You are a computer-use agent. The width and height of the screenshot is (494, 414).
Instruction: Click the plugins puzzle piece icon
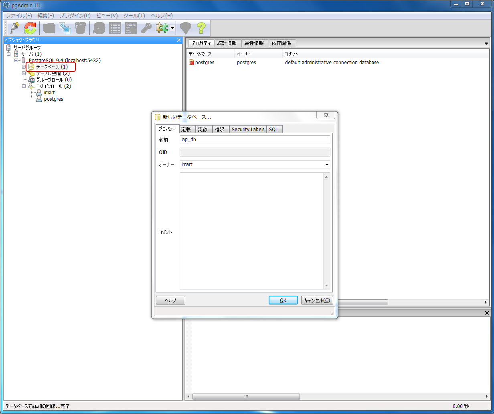click(x=162, y=28)
